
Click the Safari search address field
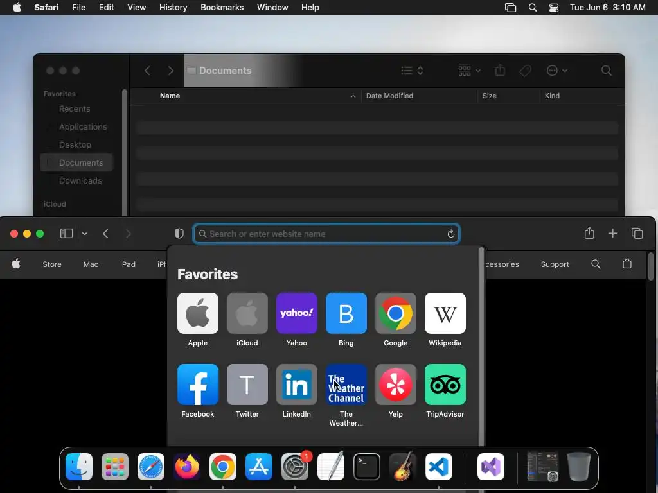click(x=326, y=234)
